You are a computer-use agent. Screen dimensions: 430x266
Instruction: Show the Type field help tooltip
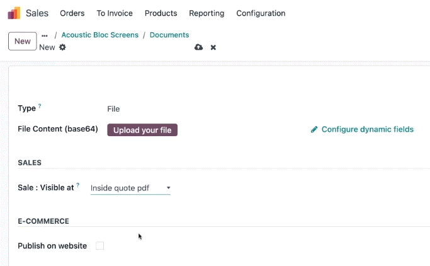tap(40, 106)
